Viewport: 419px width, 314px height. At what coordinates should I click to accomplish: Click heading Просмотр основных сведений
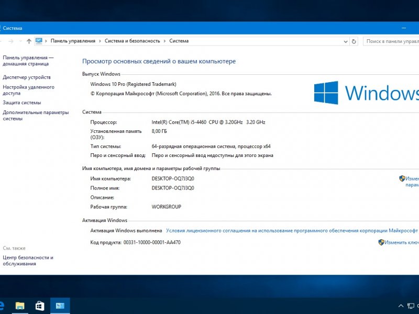pyautogui.click(x=159, y=61)
